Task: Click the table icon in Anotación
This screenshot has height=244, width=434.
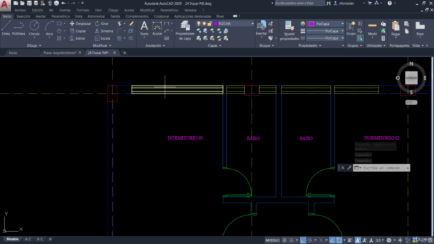Action: 166,38
